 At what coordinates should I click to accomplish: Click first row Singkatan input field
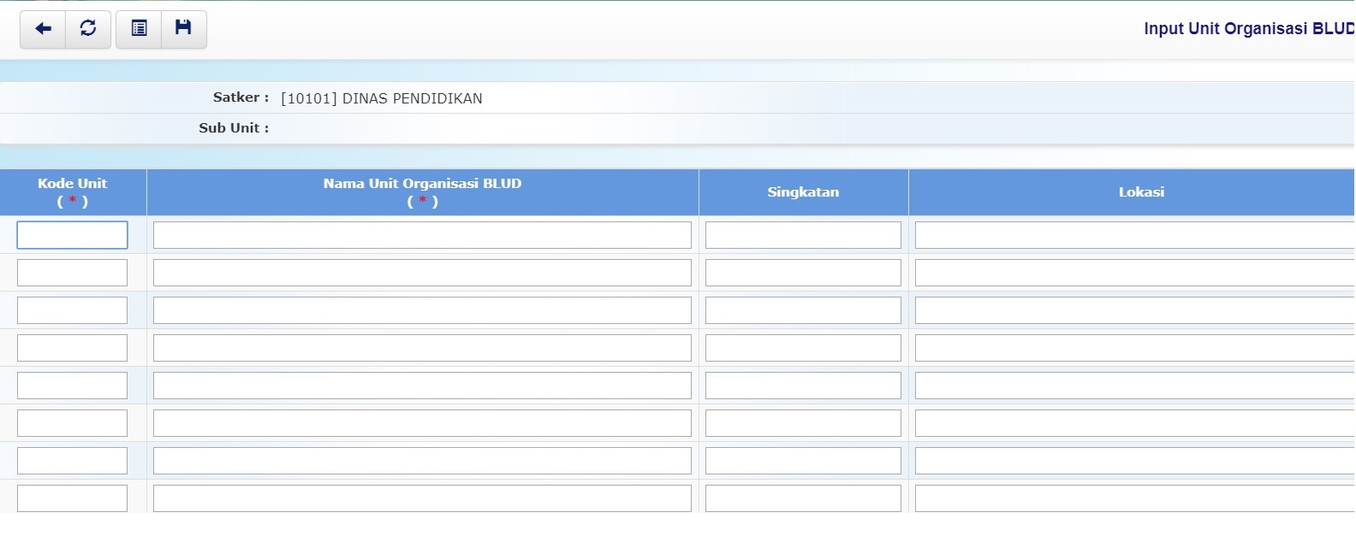point(803,235)
